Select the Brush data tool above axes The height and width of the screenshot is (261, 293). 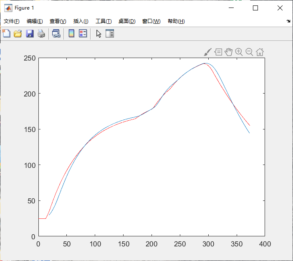[207, 52]
